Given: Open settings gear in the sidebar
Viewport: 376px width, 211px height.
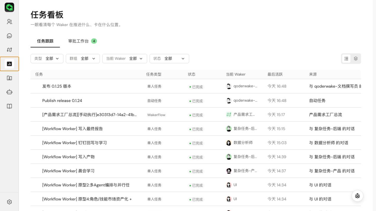Looking at the screenshot, I should 9,202.
